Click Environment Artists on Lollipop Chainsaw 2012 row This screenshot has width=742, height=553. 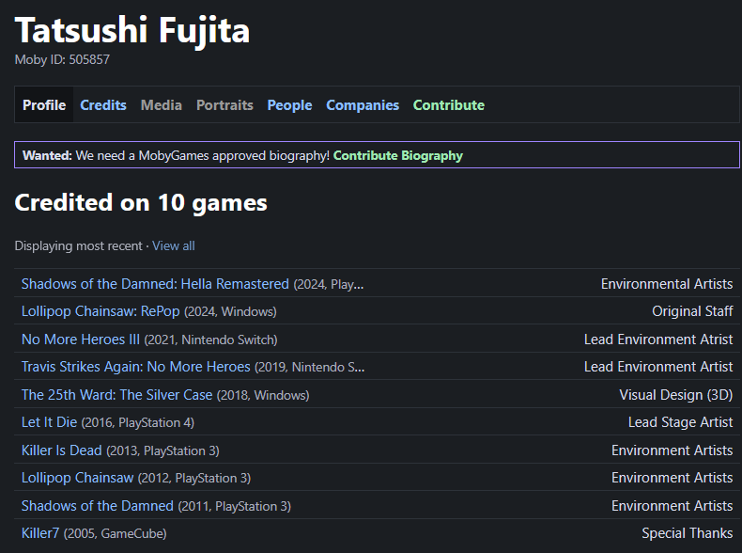[x=672, y=477]
